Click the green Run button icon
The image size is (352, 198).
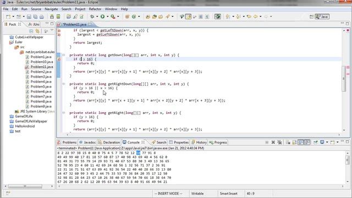(x=102, y=16)
